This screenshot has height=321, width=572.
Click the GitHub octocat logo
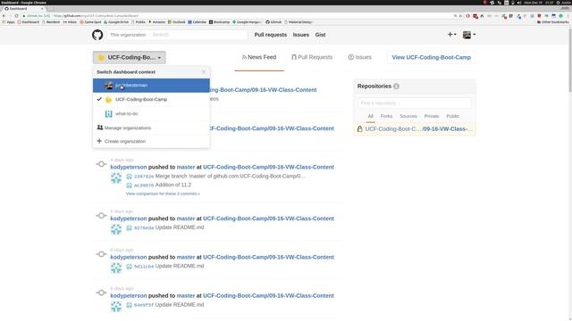[x=97, y=35]
